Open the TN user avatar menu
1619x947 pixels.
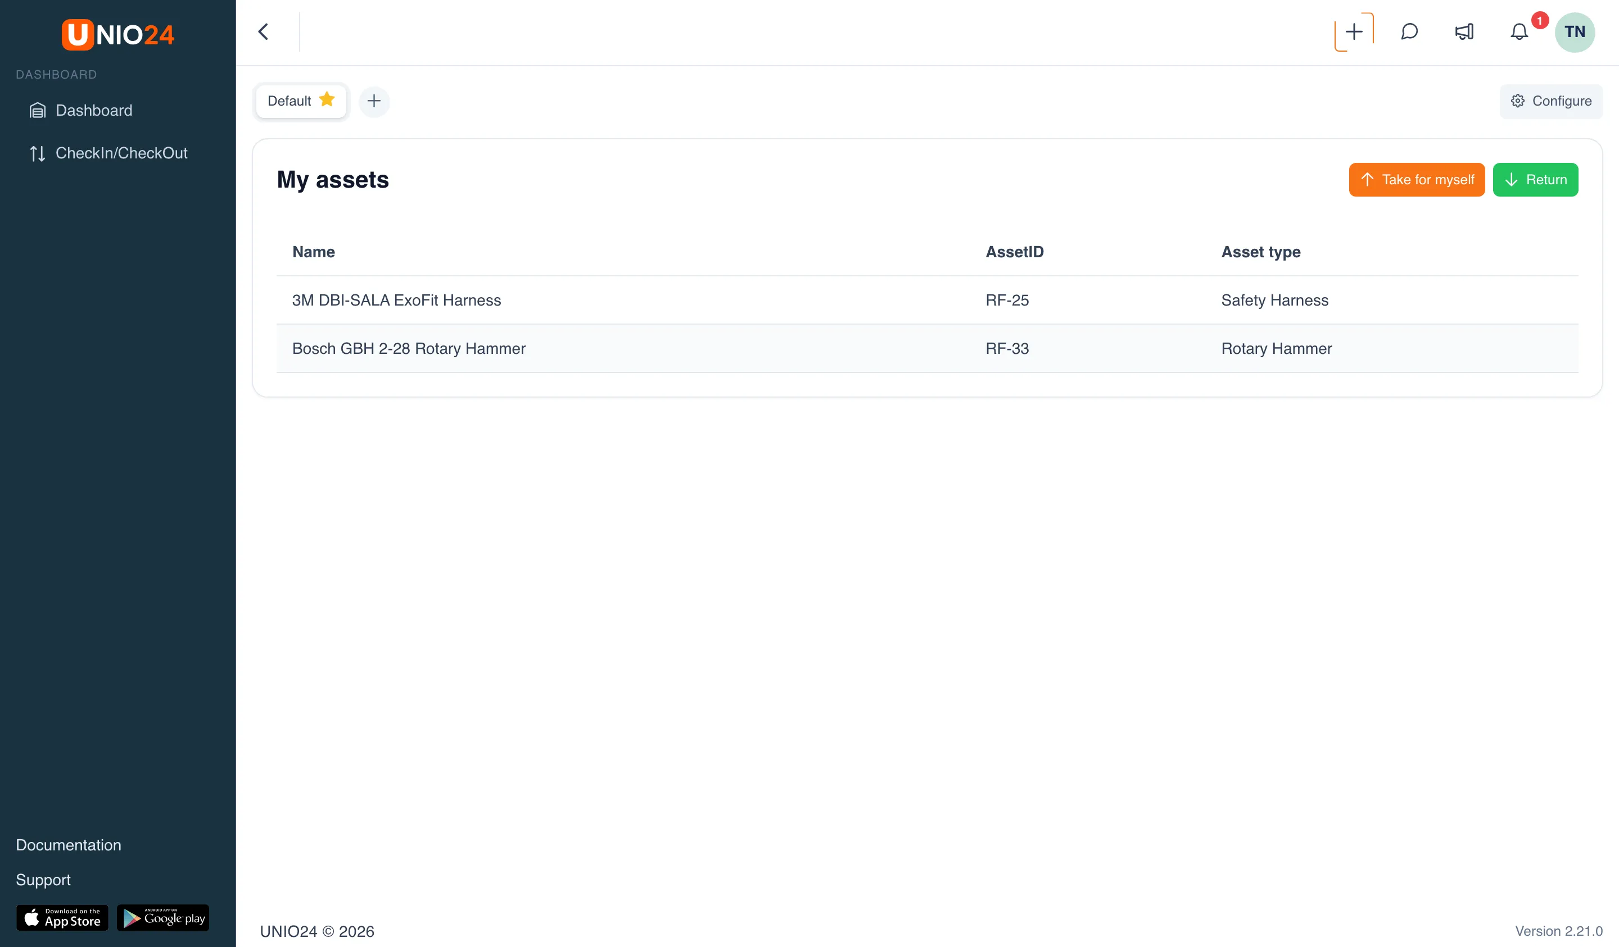click(x=1575, y=32)
